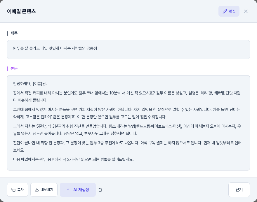The height and width of the screenshot is (202, 257).
Task: Click the paragraph starting 진단이 끝나면
Action: point(127,146)
